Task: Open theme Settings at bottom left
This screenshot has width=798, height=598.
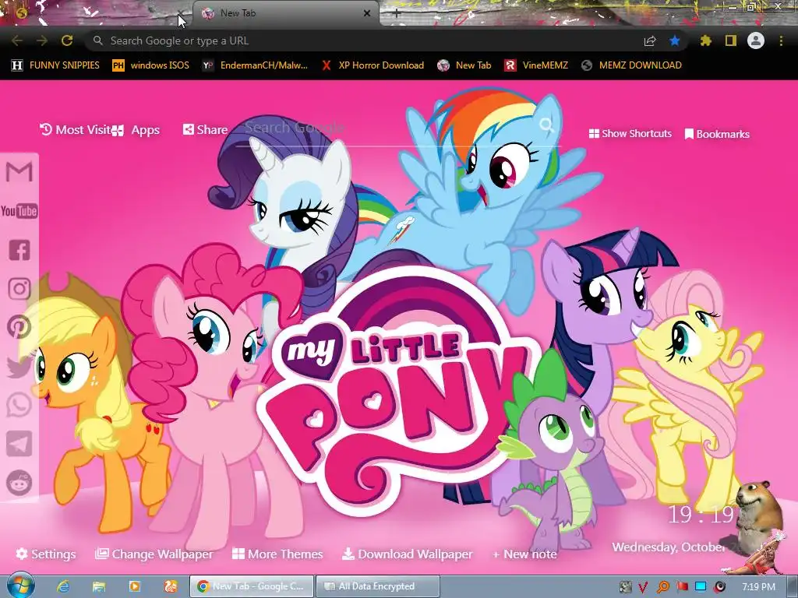Action: (46, 554)
